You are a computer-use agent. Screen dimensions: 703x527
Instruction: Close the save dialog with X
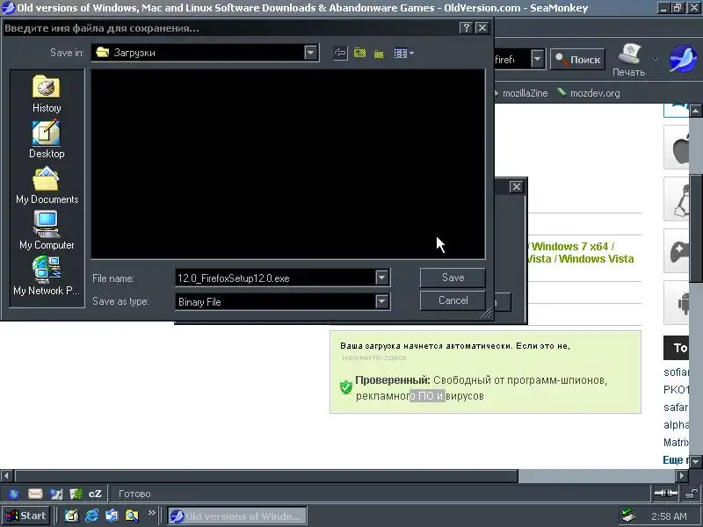point(482,28)
